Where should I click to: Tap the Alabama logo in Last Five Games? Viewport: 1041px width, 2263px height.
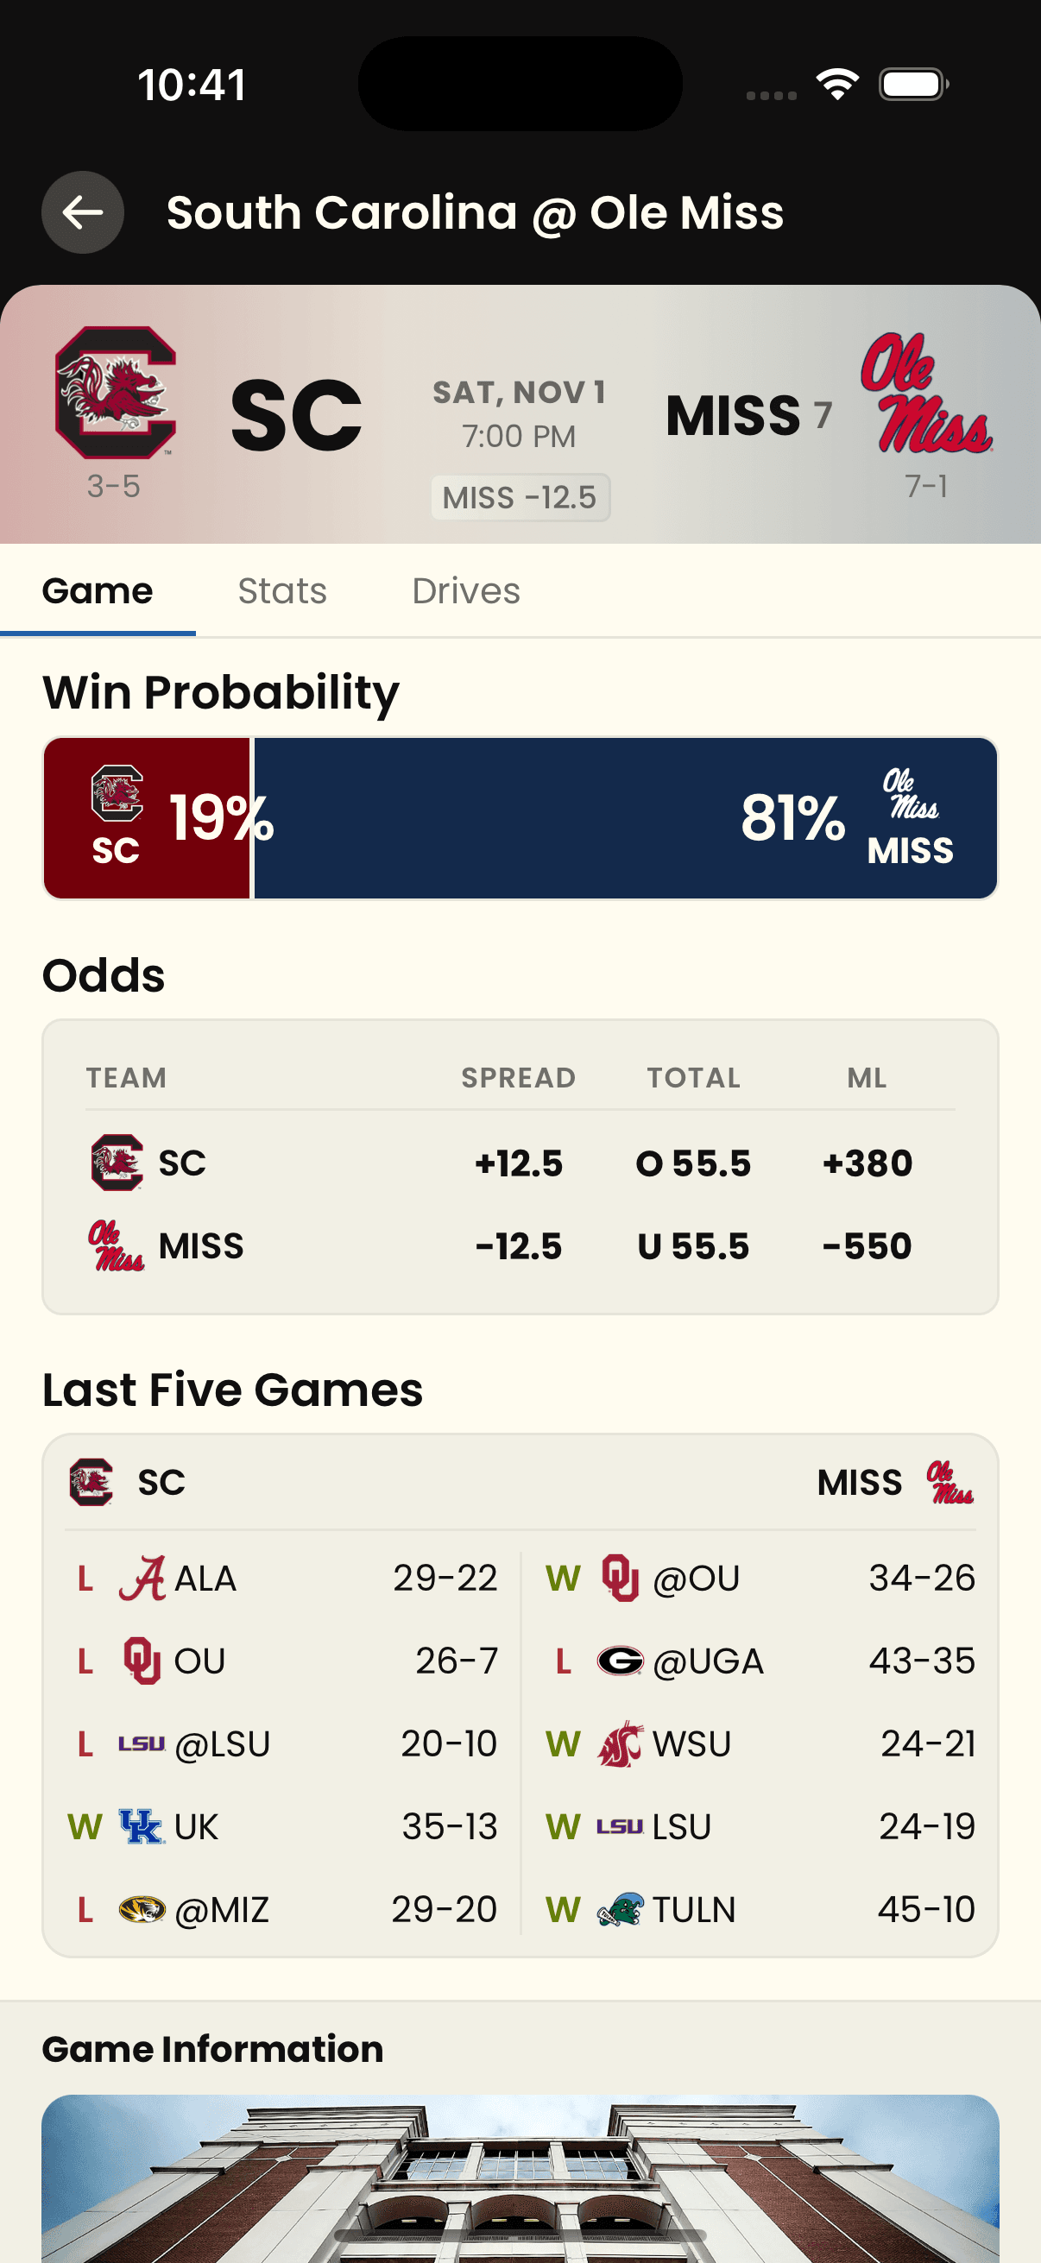(x=142, y=1579)
